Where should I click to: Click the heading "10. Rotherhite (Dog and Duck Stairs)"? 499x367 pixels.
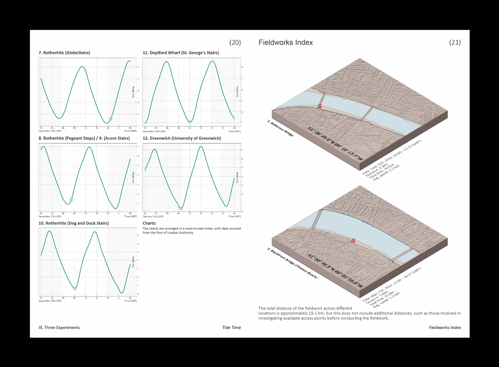(x=74, y=223)
